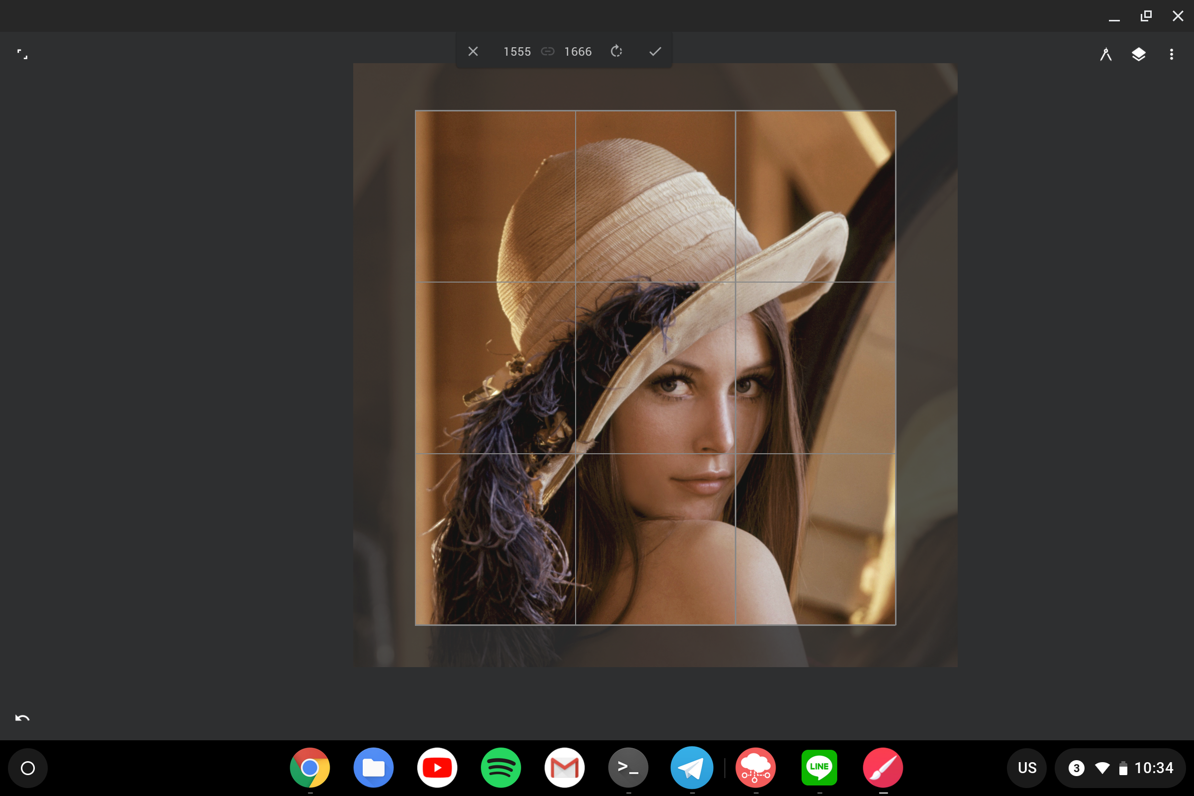Undo the last action with the arrow icon
Viewport: 1194px width, 796px height.
pos(22,717)
